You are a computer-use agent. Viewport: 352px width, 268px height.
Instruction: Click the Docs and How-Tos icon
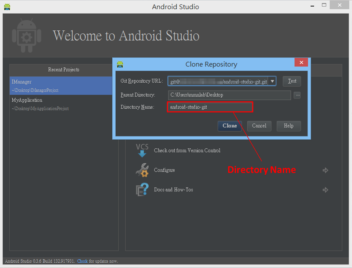point(142,190)
